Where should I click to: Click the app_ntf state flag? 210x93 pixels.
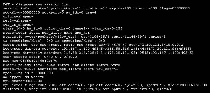tap(82, 33)
